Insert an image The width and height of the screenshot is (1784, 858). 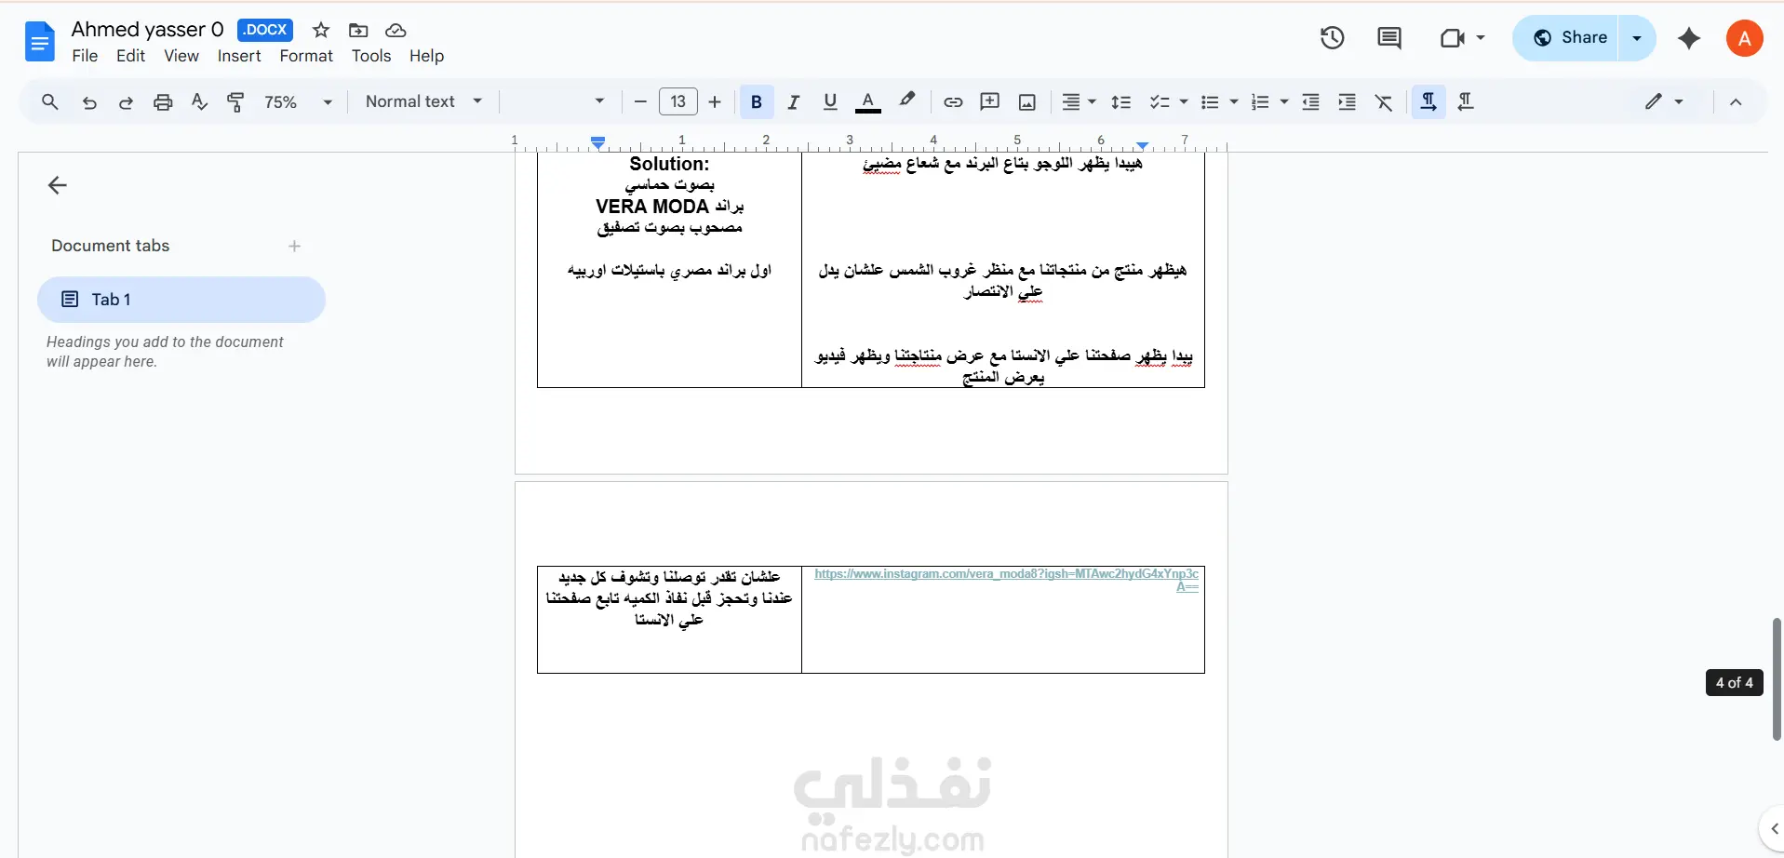click(1027, 102)
